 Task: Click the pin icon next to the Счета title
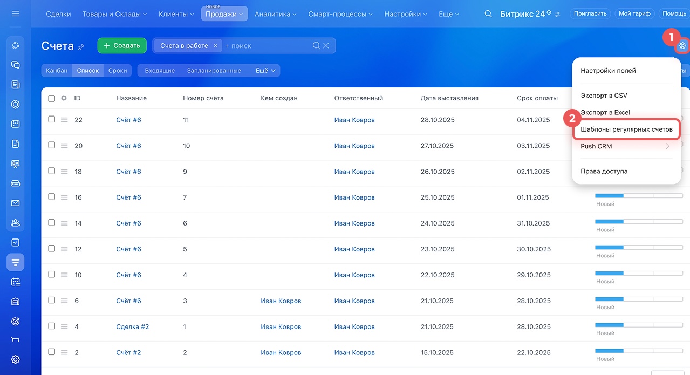(81, 47)
